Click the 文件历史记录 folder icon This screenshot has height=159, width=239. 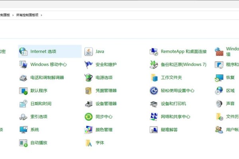pyautogui.click(x=219, y=117)
